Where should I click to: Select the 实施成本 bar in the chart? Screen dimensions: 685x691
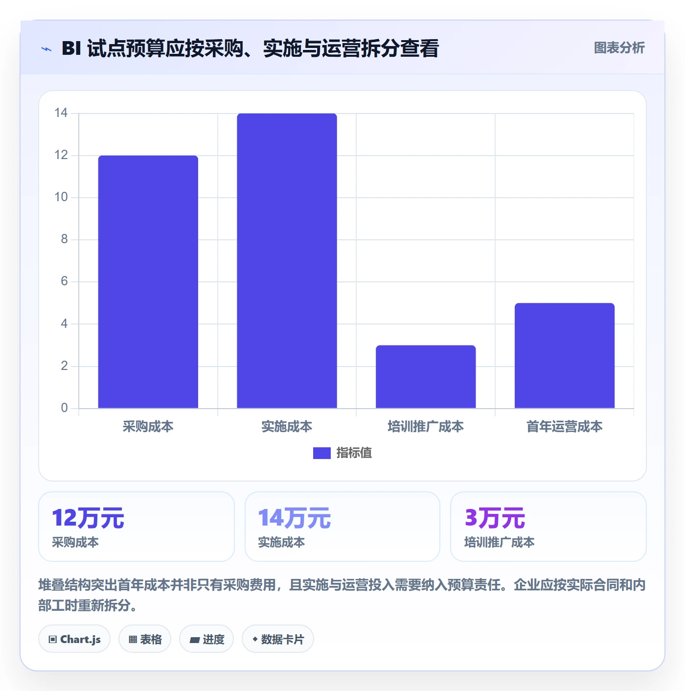tap(287, 261)
